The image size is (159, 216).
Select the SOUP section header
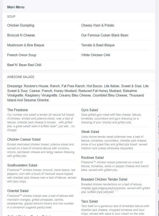(11, 17)
